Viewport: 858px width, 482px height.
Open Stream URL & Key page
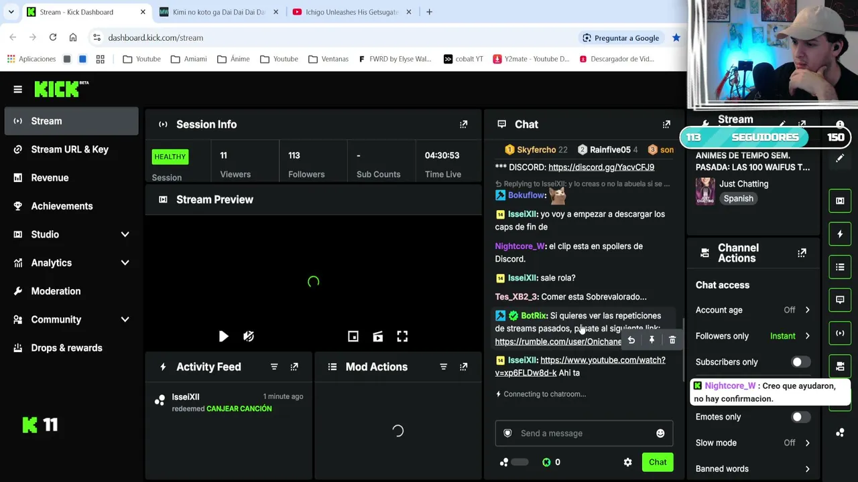click(x=70, y=149)
